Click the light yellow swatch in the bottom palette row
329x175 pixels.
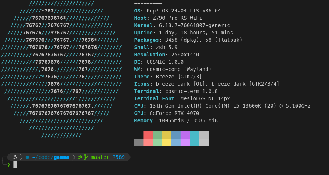[x=166, y=142]
